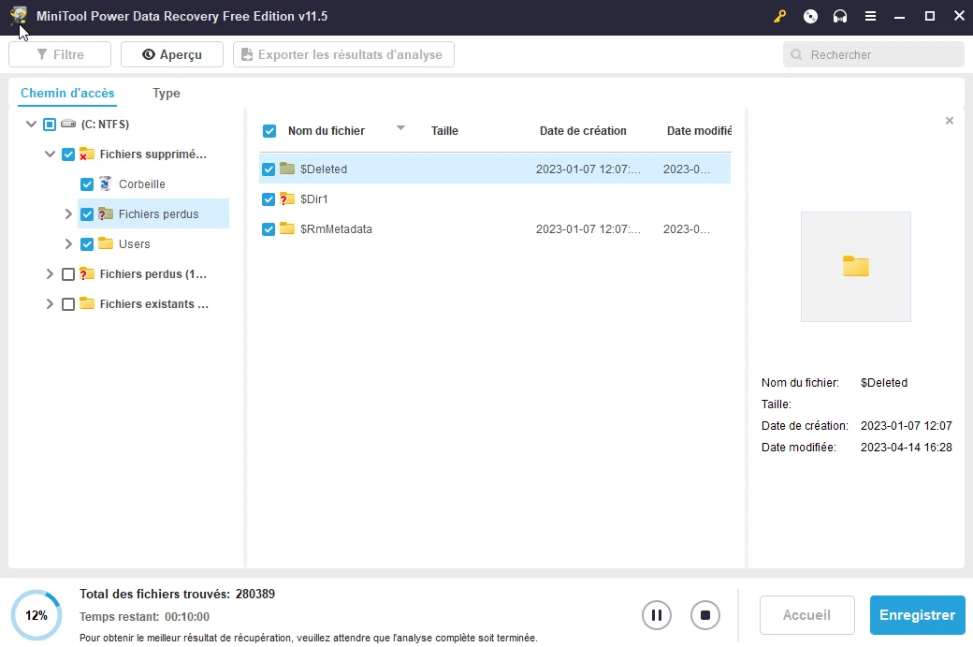Click the Users folder icon in tree
Screen dimensions: 973x647
106,243
